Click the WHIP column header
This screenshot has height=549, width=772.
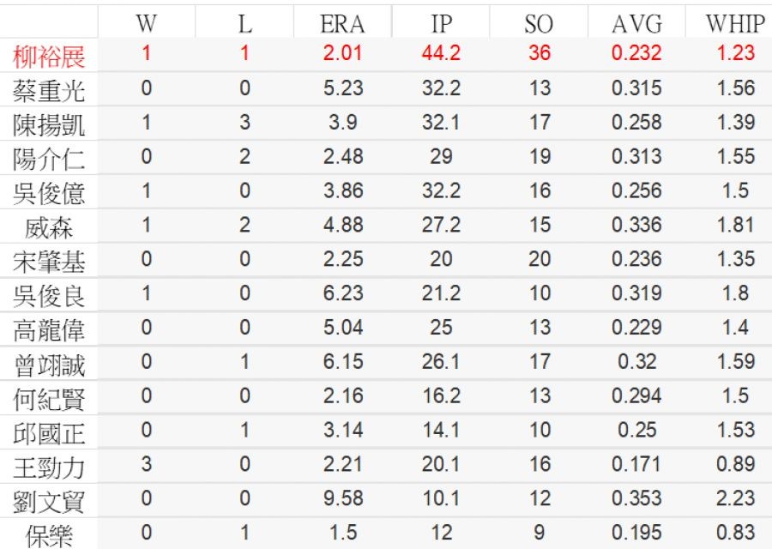pos(734,24)
